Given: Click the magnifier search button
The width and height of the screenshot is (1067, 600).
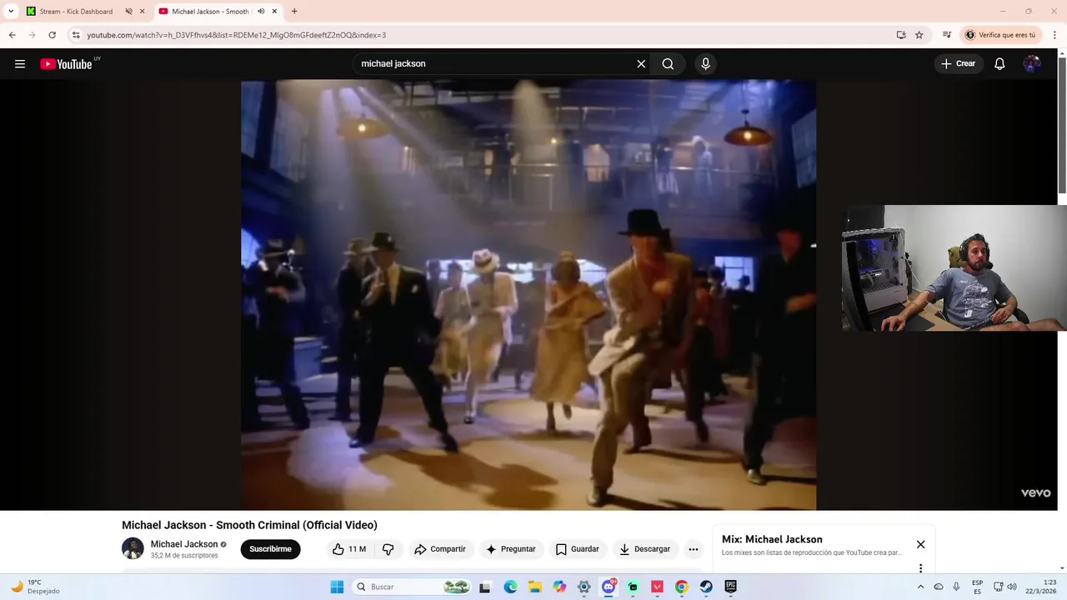Looking at the screenshot, I should 668,64.
